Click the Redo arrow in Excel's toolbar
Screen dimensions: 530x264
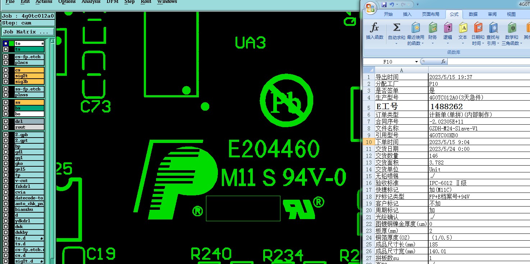tap(403, 5)
